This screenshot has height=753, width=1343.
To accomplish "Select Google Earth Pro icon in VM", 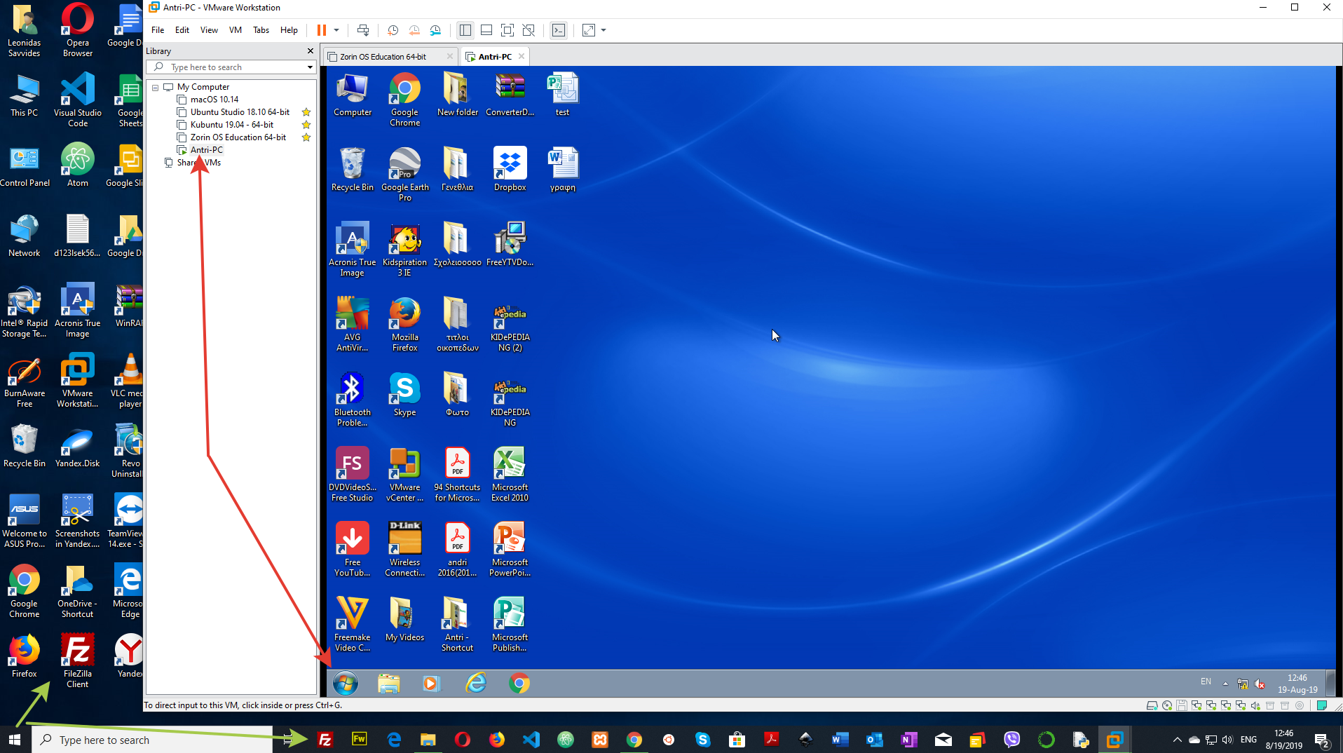I will (405, 174).
